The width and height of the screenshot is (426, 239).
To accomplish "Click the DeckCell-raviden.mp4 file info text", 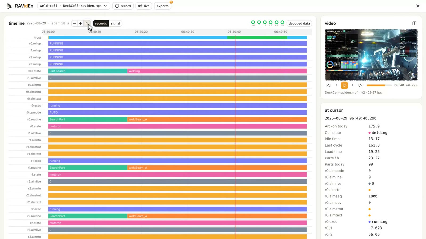I will coord(353,92).
